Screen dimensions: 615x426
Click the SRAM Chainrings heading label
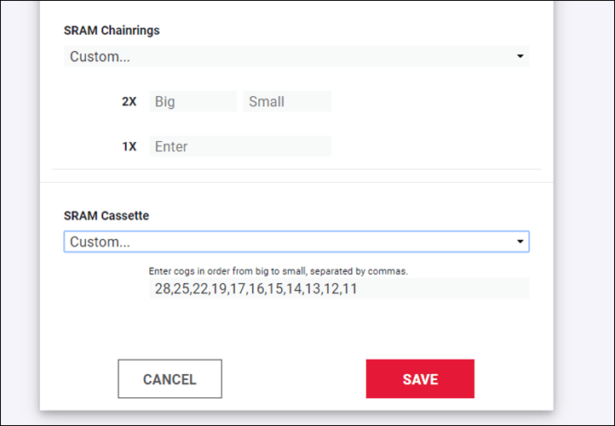[112, 31]
